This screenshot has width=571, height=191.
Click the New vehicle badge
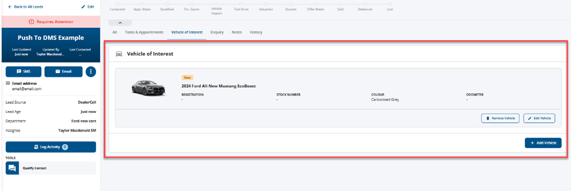[187, 77]
